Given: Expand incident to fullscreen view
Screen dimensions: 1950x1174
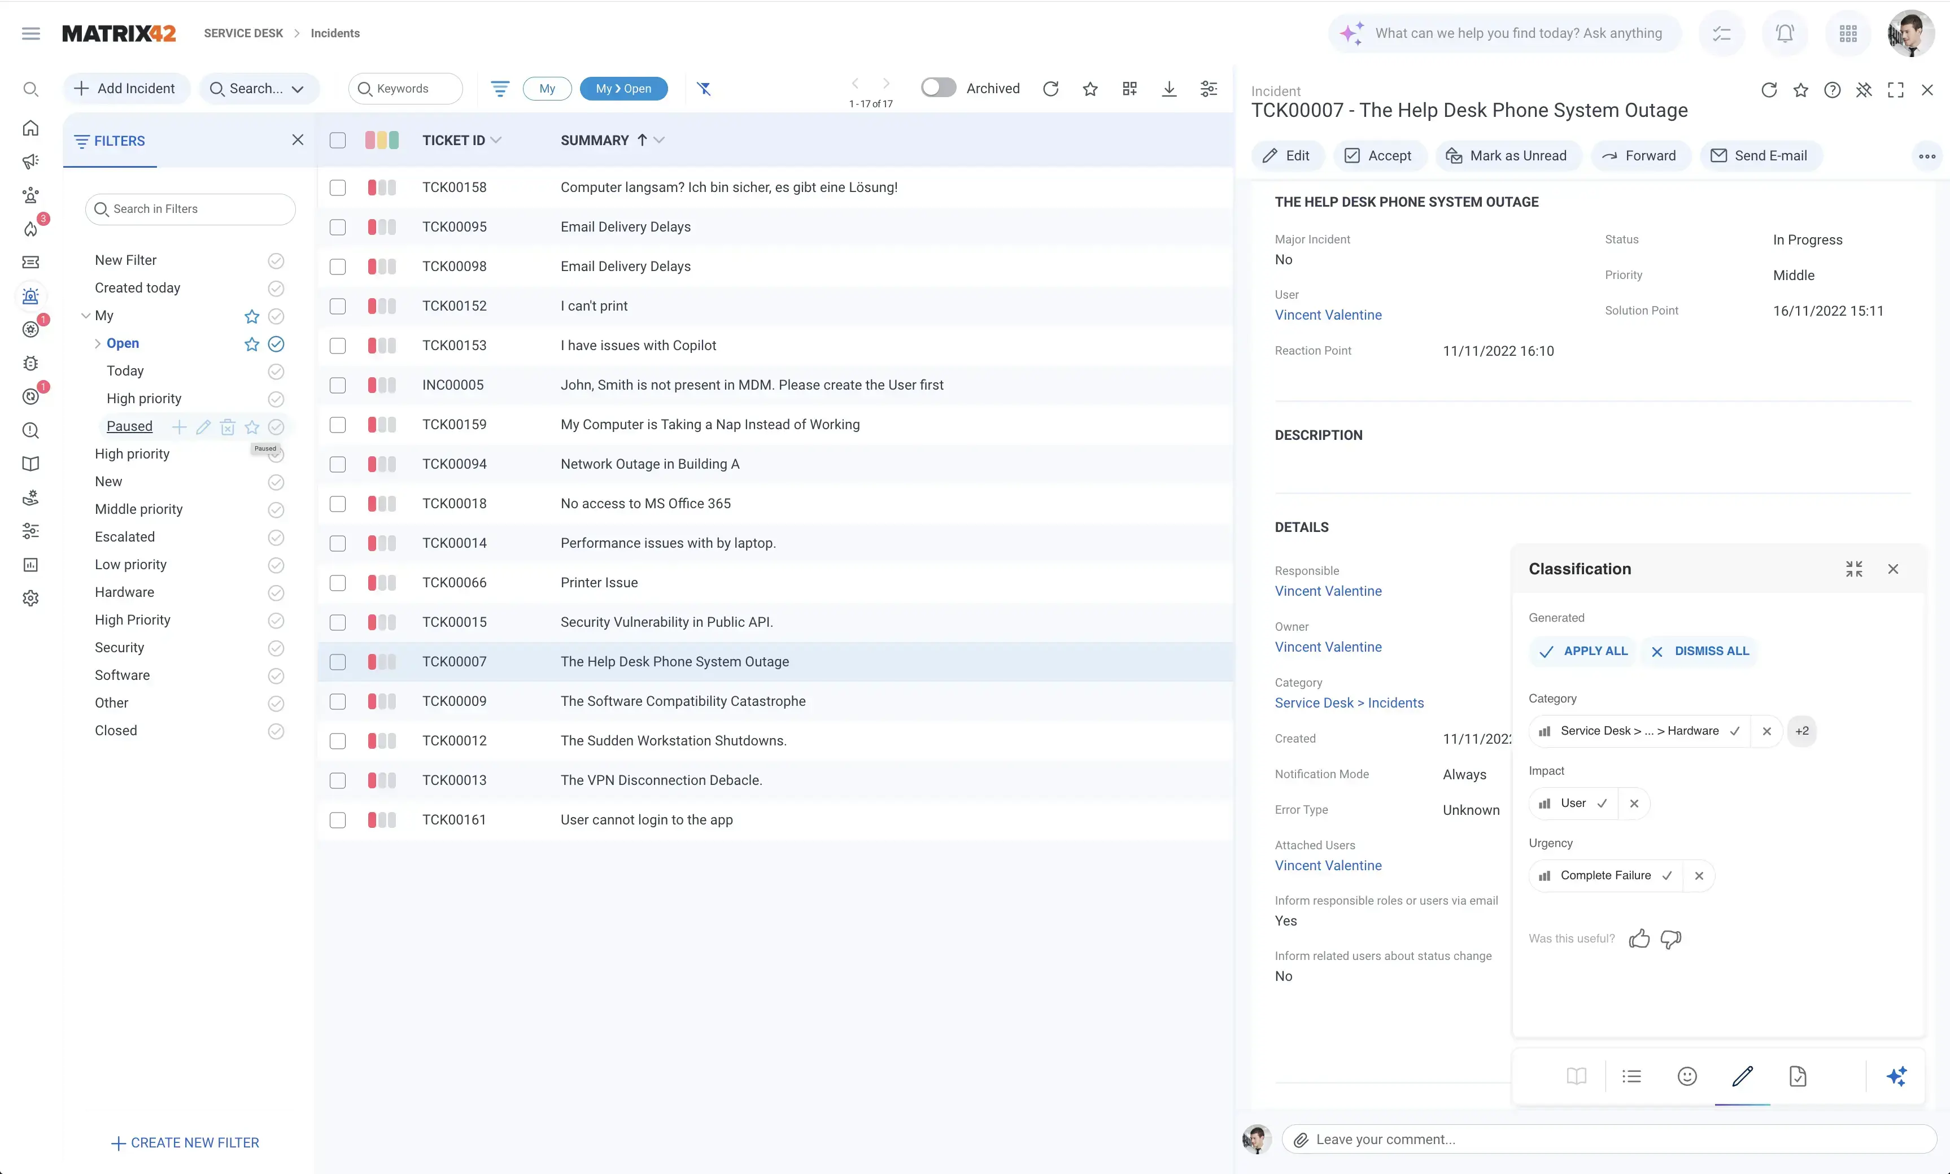Looking at the screenshot, I should pos(1895,89).
